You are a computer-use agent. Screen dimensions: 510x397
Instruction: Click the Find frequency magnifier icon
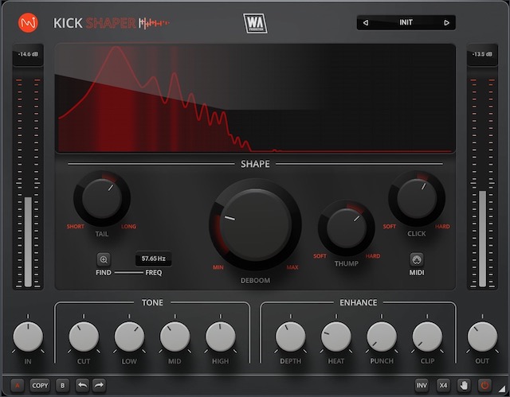(x=104, y=259)
